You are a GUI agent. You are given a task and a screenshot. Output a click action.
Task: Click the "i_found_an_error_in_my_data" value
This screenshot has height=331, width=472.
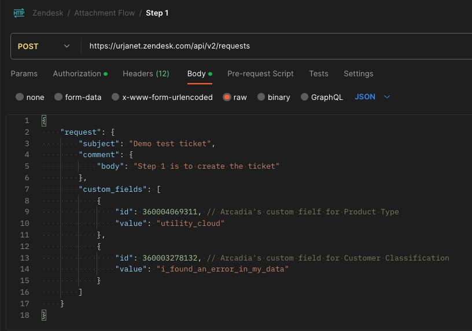tap(223, 269)
